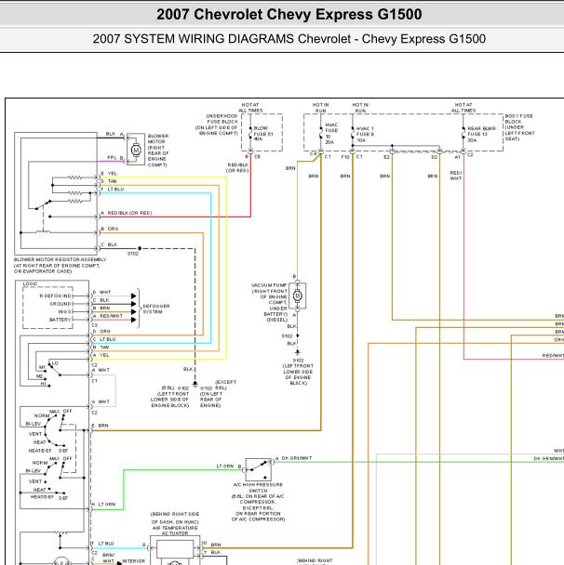Screen dimensions: 564x565
Task: Click the arrowhead on the B BRN defogger wire
Action: pyautogui.click(x=134, y=311)
